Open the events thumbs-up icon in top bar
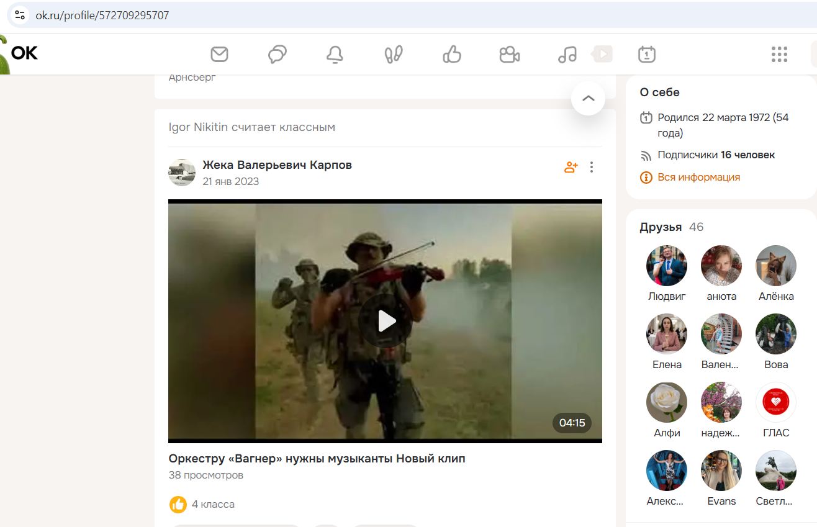 point(451,55)
